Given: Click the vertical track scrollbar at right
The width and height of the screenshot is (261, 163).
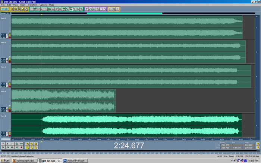Looking at the screenshot, I should [x=257, y=76].
